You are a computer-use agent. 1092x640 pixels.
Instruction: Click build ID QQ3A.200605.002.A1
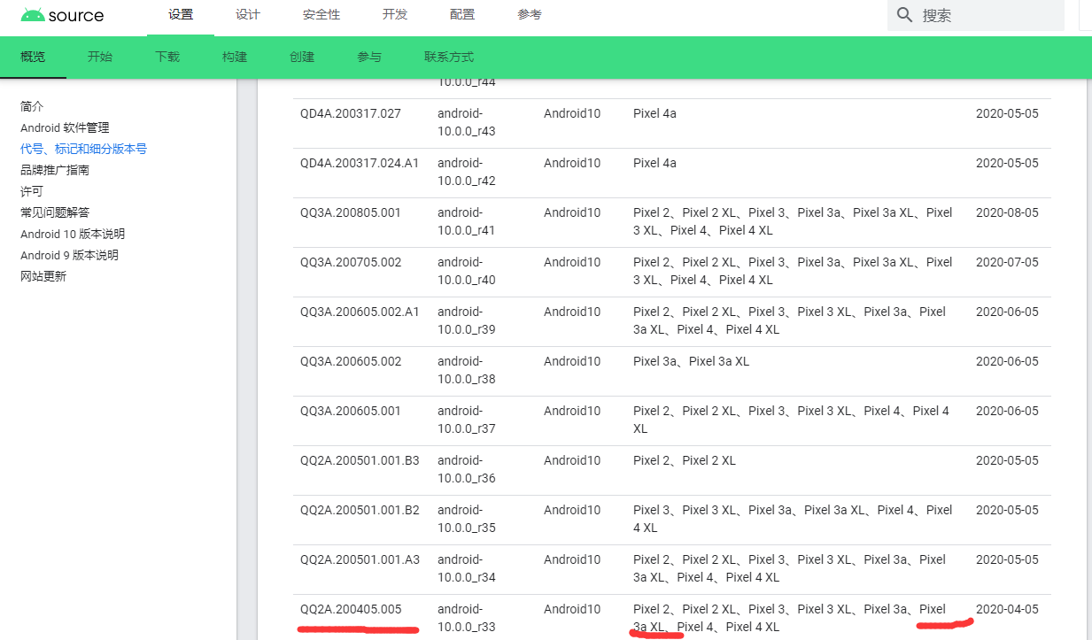point(360,312)
